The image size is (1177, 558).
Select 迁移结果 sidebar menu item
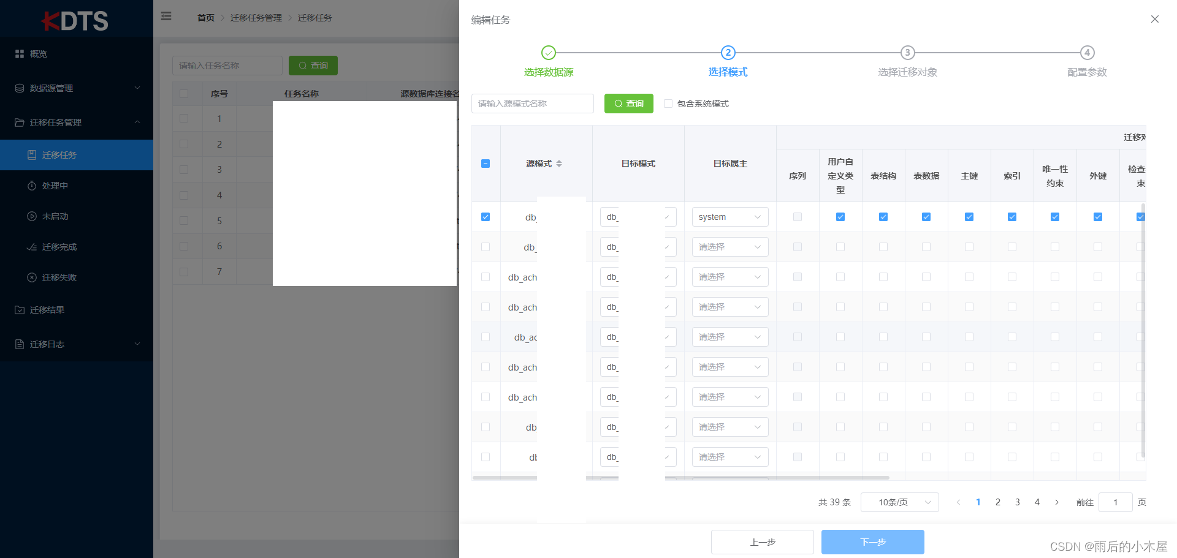[x=77, y=310]
